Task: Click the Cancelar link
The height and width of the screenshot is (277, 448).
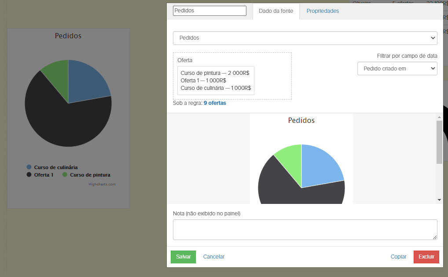Action: (x=214, y=257)
